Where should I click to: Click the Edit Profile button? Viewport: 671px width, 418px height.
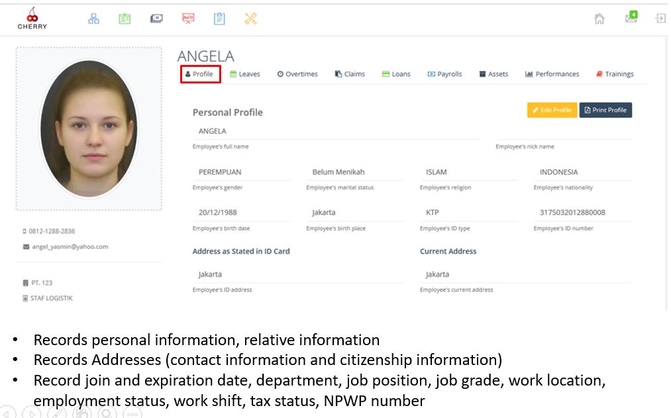(x=552, y=110)
